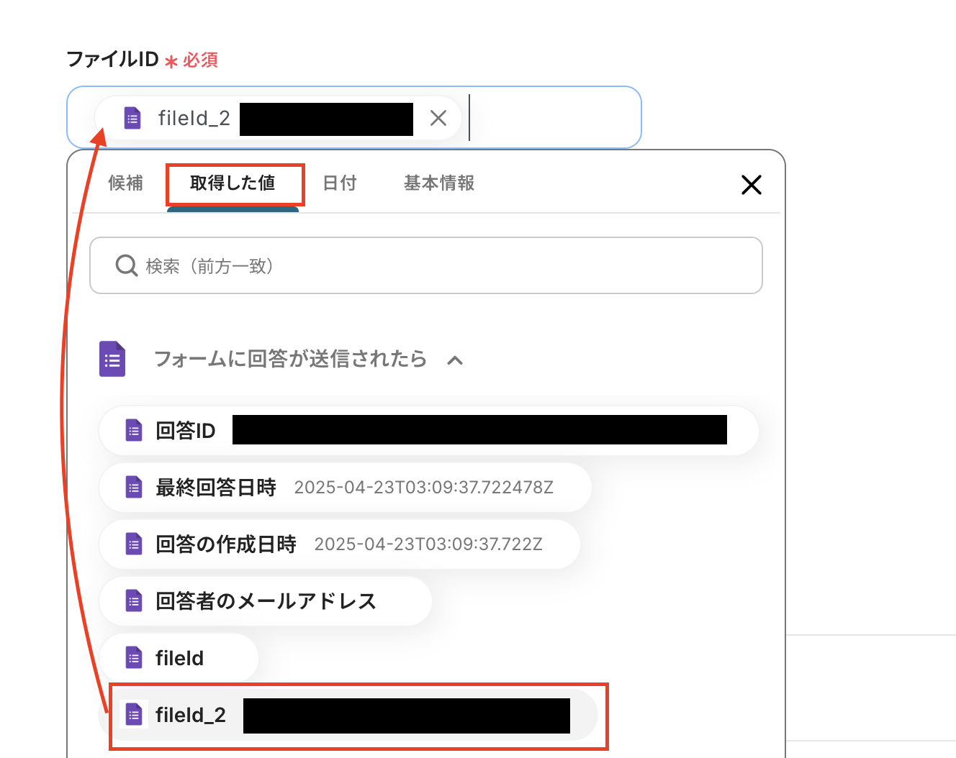Open the 日付 tab
This screenshot has width=956, height=758.
pyautogui.click(x=340, y=183)
